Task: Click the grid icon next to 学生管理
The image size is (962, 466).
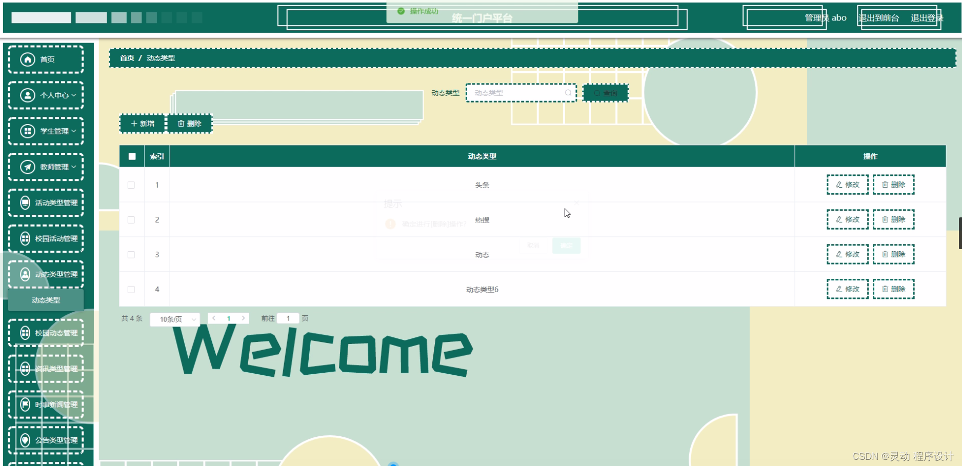Action: click(x=28, y=131)
